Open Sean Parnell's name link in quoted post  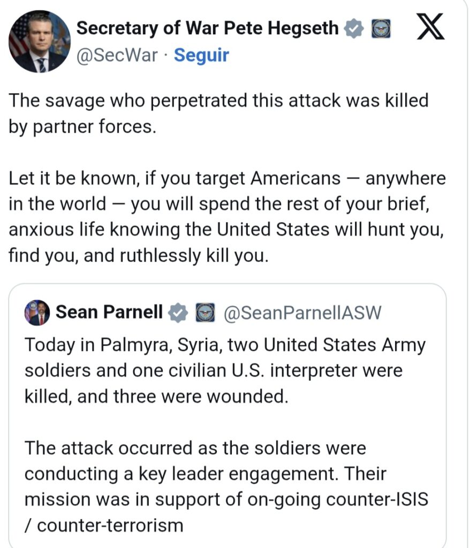coord(109,312)
